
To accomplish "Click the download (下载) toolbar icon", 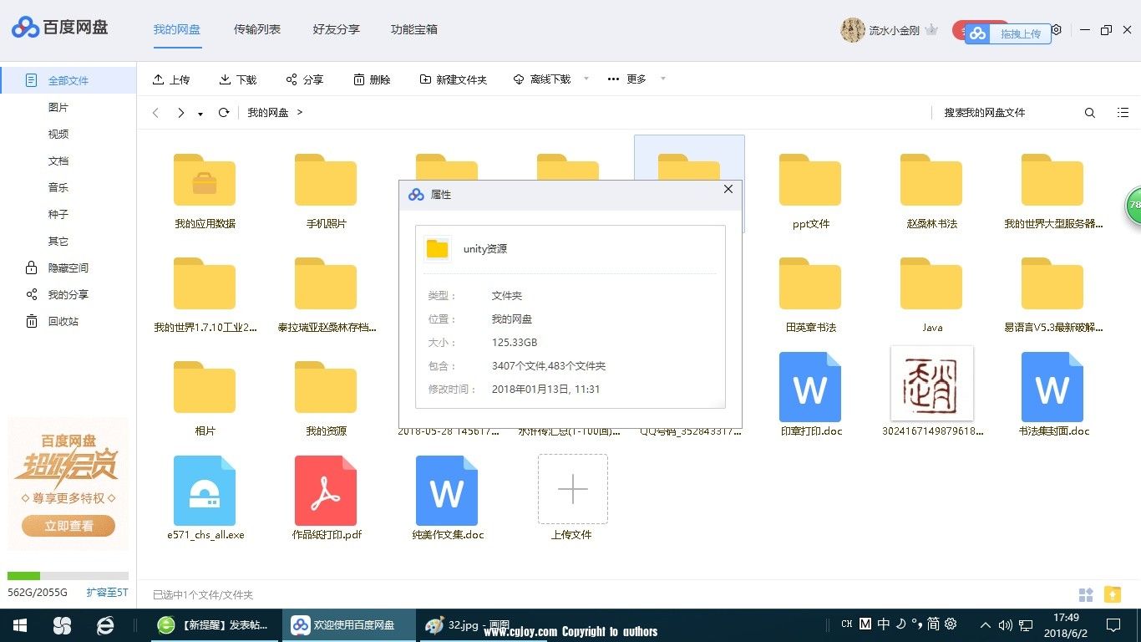I will [x=226, y=79].
